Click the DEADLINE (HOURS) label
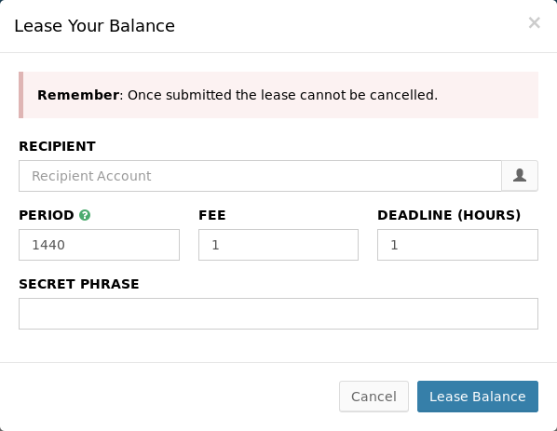The image size is (557, 431). [x=449, y=215]
